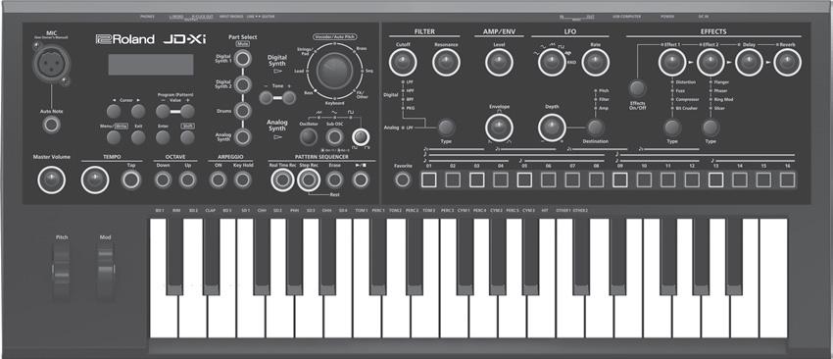Screen dimensions: 833x359
Task: Click the Tempo knob
Action: pyautogui.click(x=94, y=179)
